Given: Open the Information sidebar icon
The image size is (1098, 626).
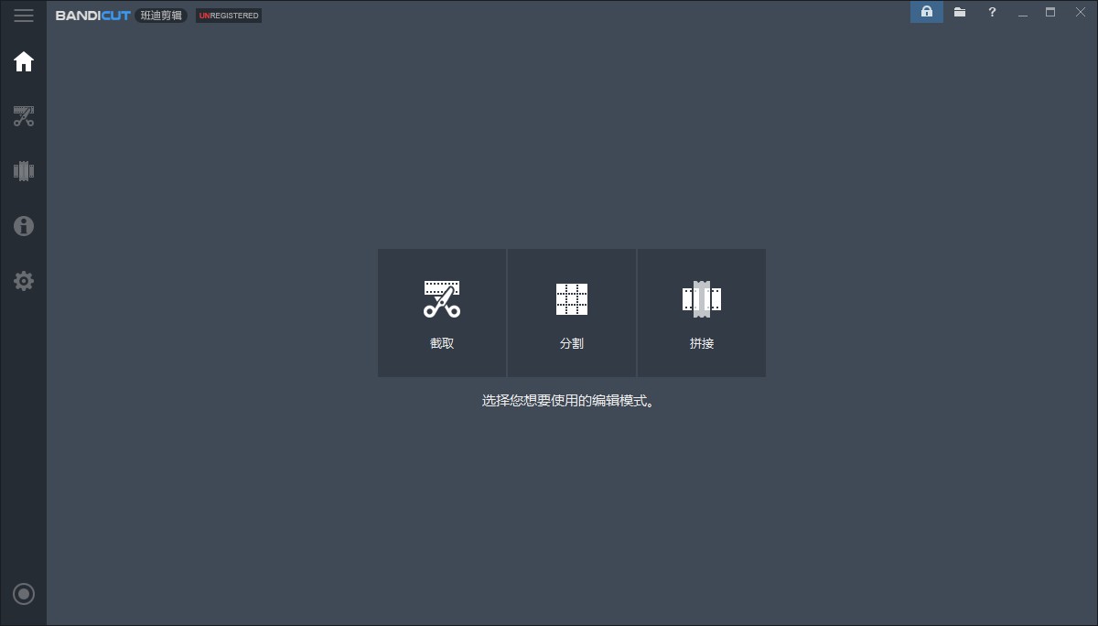Looking at the screenshot, I should click(x=24, y=226).
